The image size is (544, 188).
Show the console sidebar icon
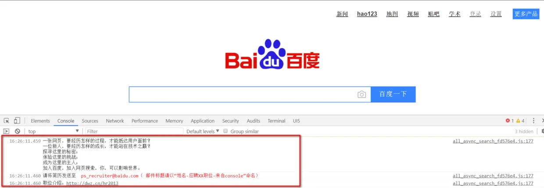(7, 131)
